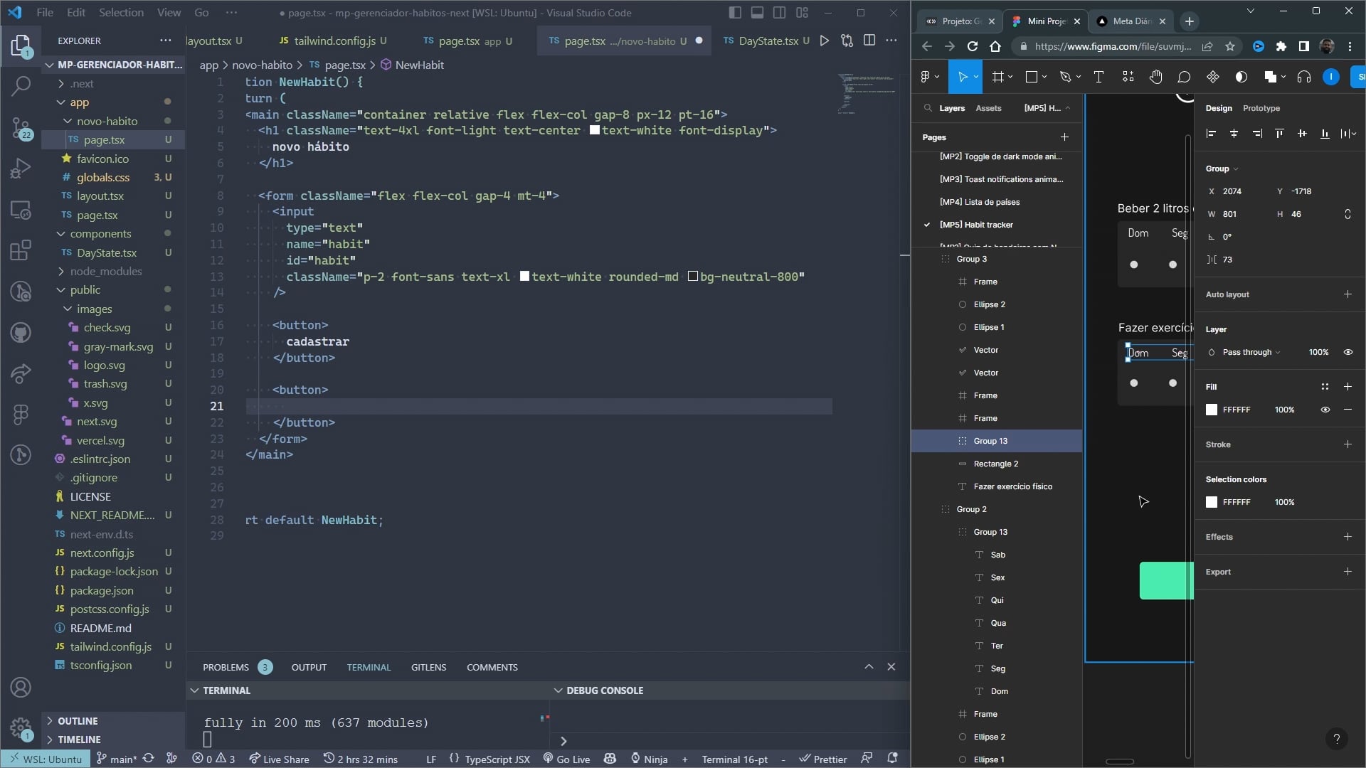Select Rectangle 2 layer in Layers list
The height and width of the screenshot is (768, 1366).
coord(995,464)
